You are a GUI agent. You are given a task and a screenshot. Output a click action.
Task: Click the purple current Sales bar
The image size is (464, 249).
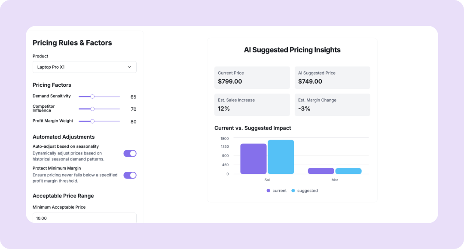[253, 159]
